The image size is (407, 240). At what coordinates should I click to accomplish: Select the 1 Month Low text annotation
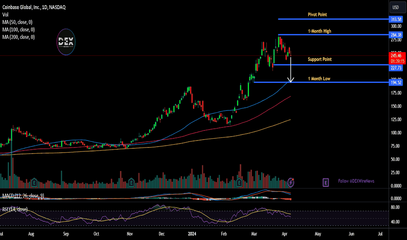pos(319,79)
